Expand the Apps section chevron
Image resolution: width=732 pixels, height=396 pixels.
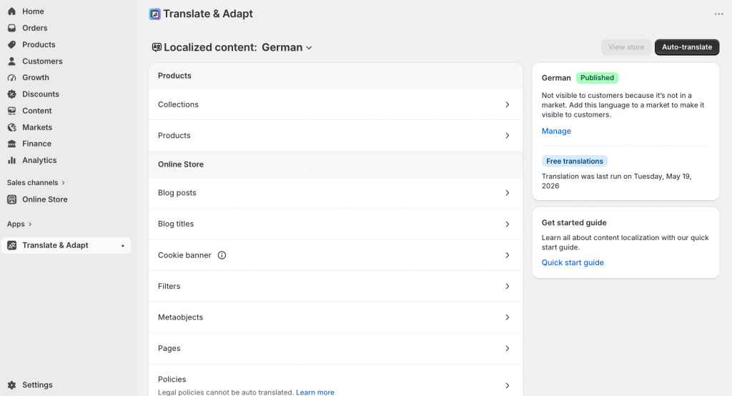(30, 224)
